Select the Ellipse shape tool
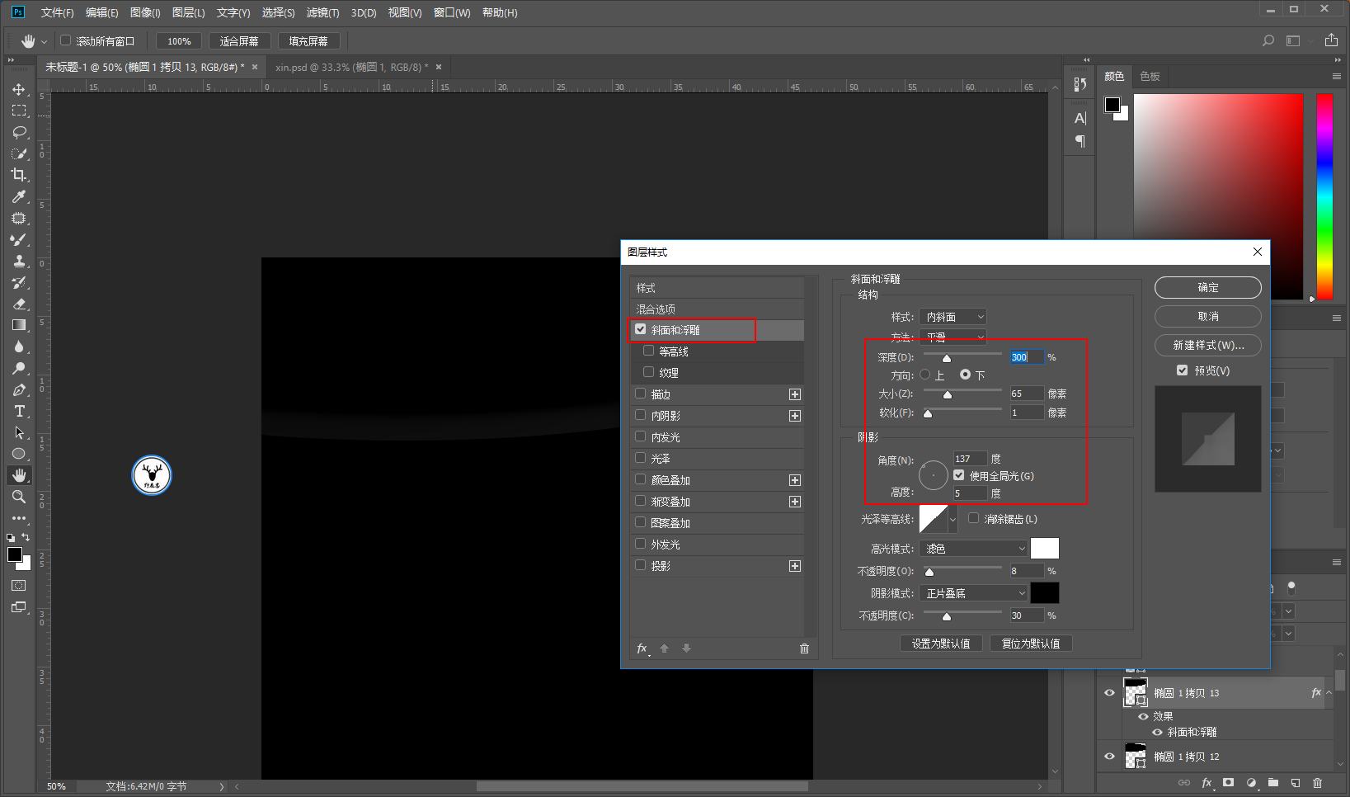The image size is (1350, 797). click(19, 454)
